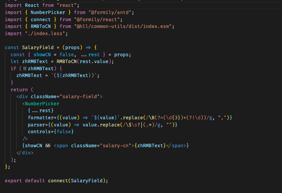Screen dimensions: 282x193
Task: Click the "@hll/common-utils/dist/index.esm" import path
Action: coord(123,26)
